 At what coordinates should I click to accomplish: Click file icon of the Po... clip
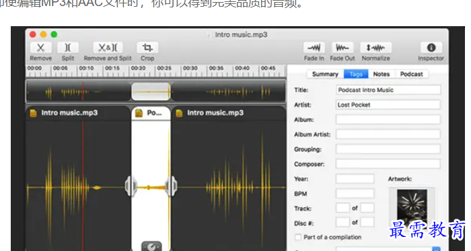pyautogui.click(x=139, y=113)
